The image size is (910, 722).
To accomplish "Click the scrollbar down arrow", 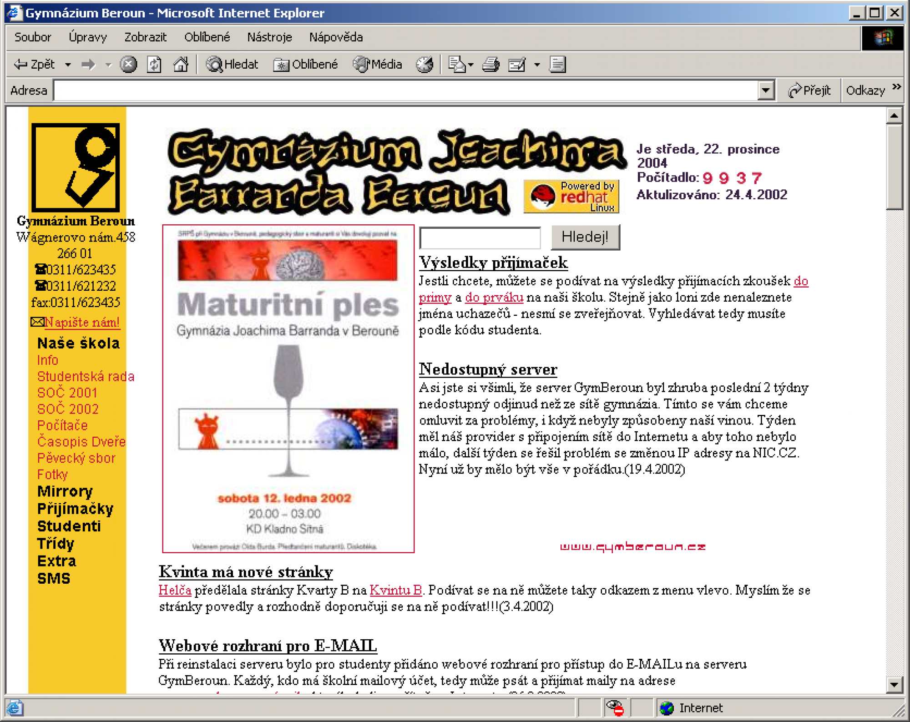I will (894, 684).
